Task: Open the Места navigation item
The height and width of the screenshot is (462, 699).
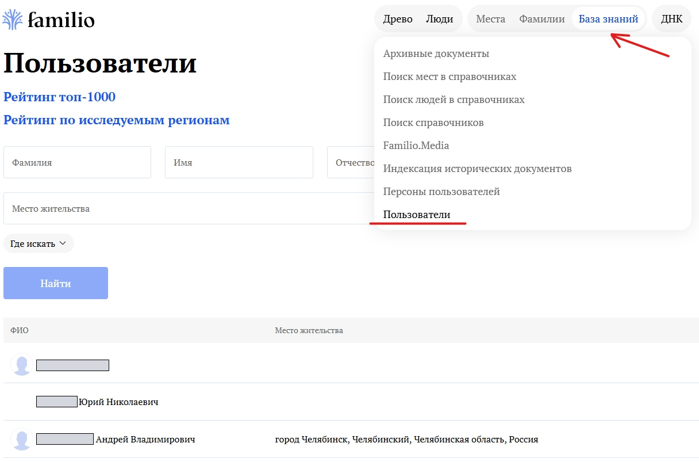Action: [490, 19]
